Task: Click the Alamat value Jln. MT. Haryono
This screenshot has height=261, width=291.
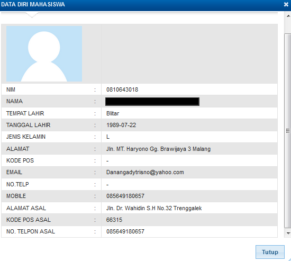Action: pos(158,149)
